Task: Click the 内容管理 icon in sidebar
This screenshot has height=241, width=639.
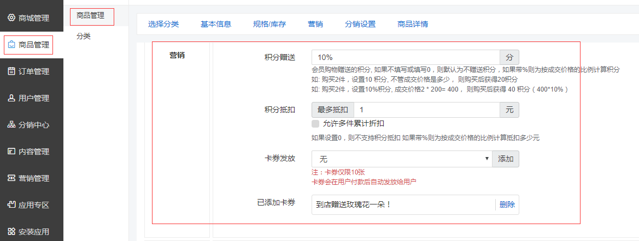Action: 11,152
